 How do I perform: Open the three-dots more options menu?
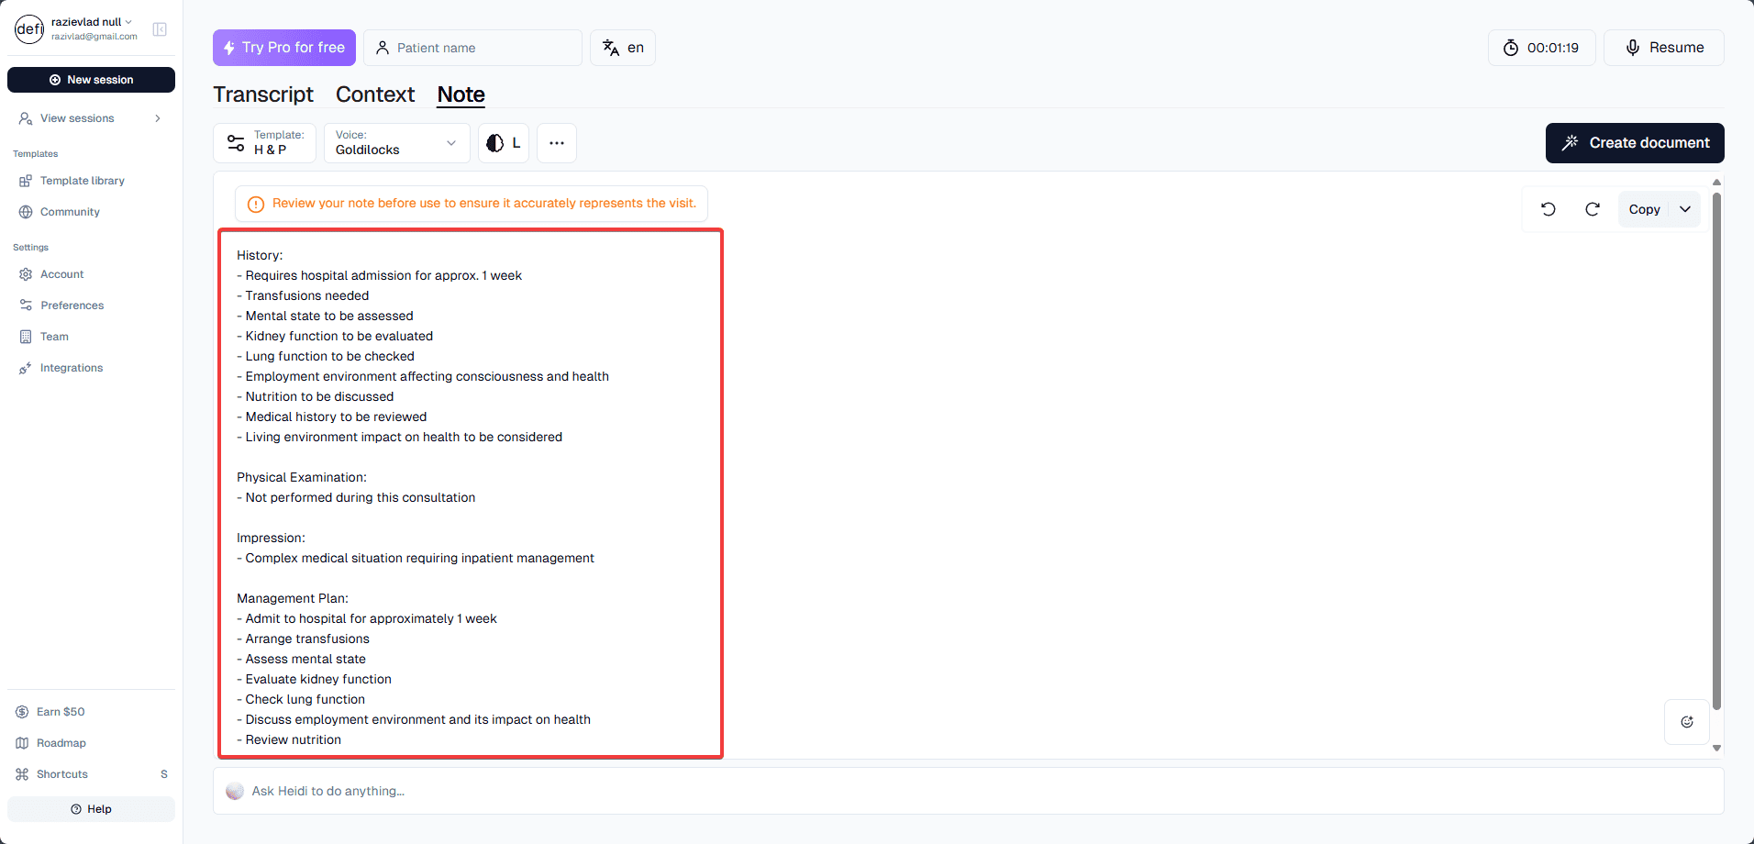coord(557,143)
